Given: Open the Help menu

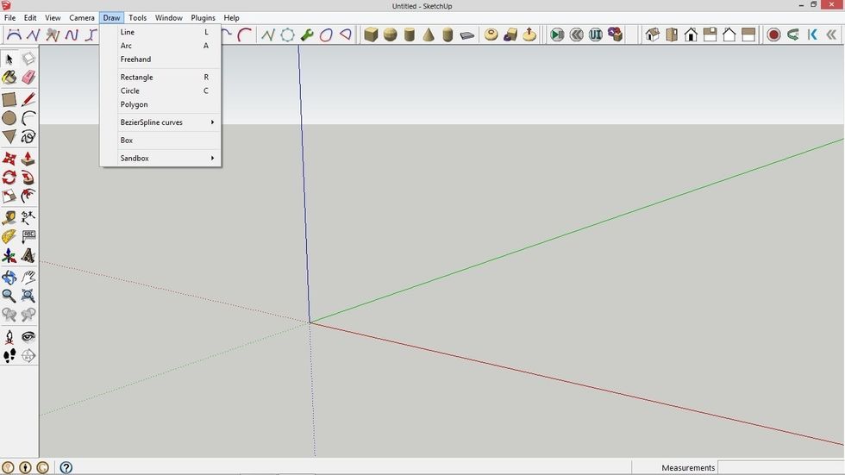Looking at the screenshot, I should [x=231, y=18].
